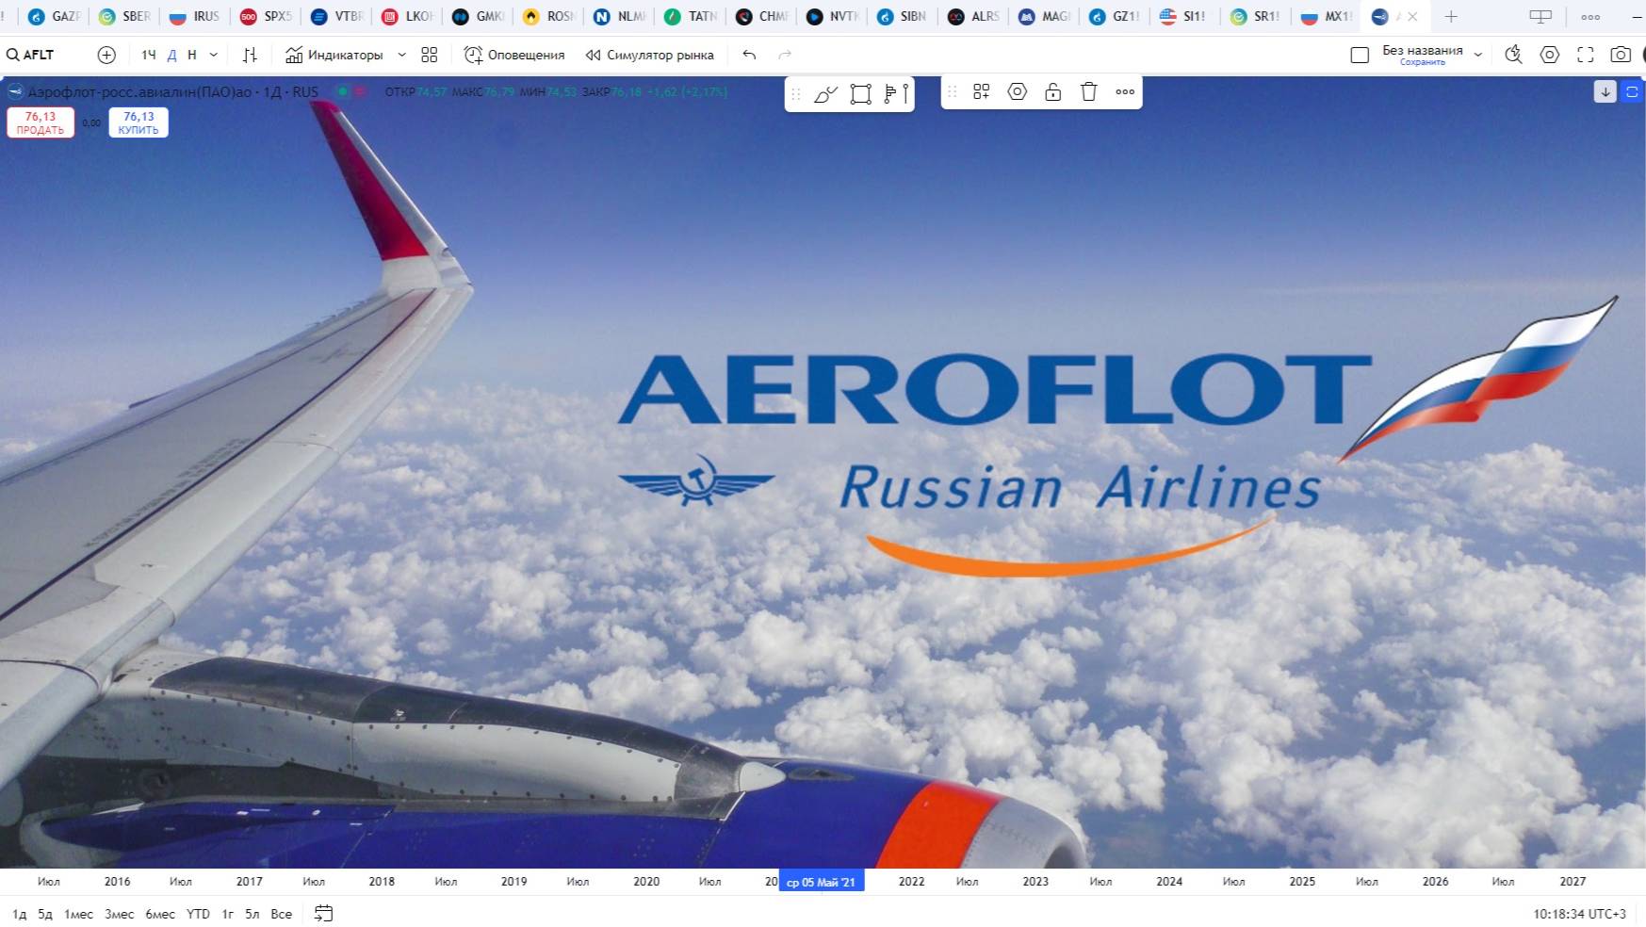Set the range to 1мес
The height and width of the screenshot is (927, 1646).
(x=78, y=914)
